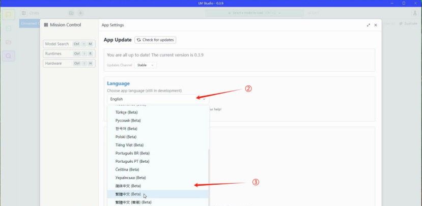Click the language list scrollbar
422x206 pixels.
tap(209, 178)
